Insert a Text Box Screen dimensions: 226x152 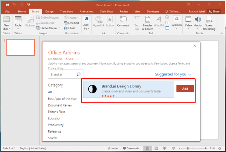coord(137,23)
